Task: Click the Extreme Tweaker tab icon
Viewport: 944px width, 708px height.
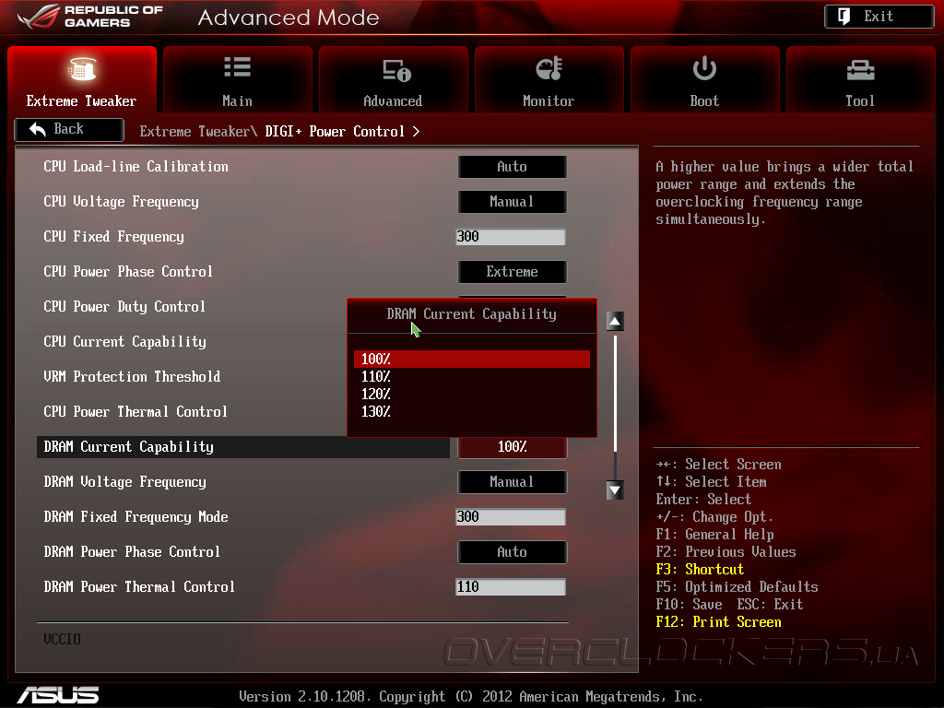Action: coord(81,68)
